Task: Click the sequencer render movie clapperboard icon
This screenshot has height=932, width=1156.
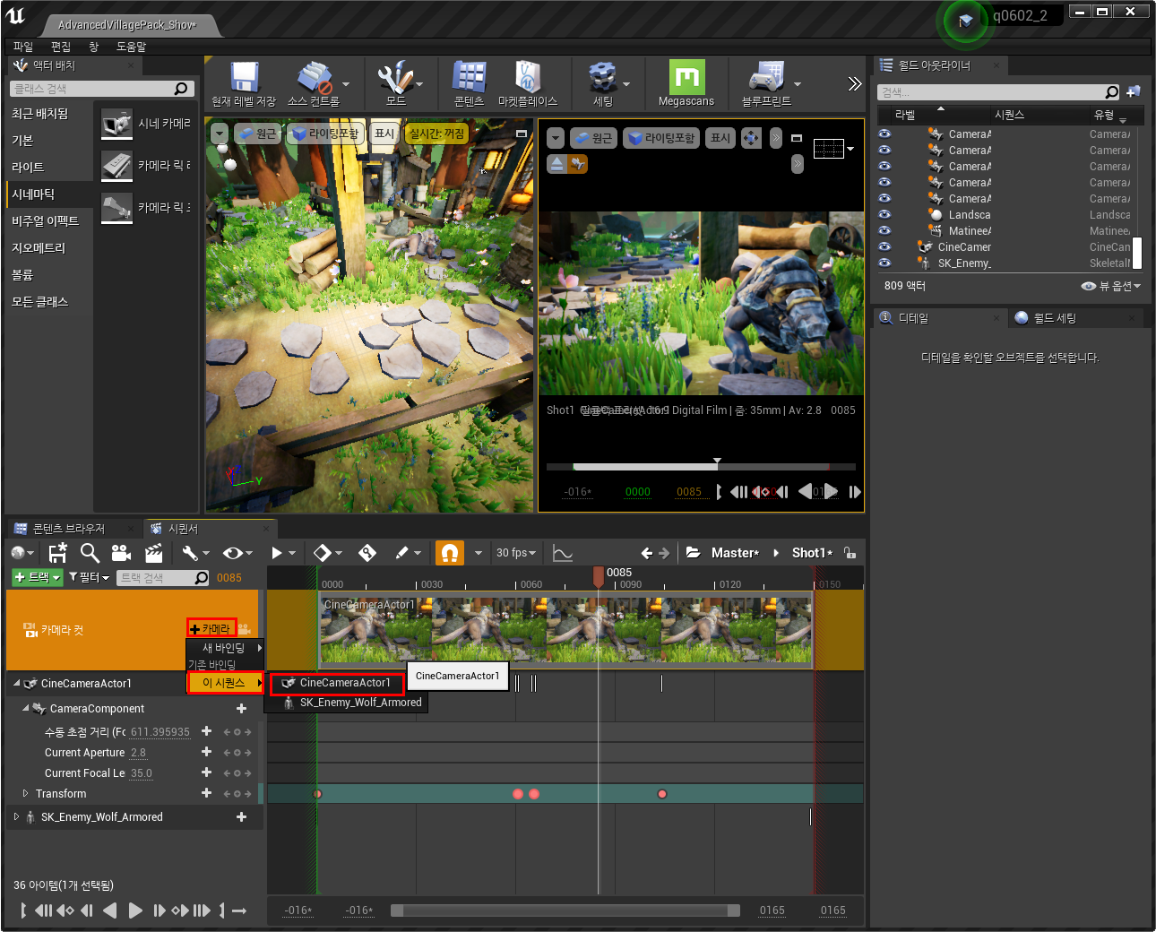Action: tap(153, 553)
